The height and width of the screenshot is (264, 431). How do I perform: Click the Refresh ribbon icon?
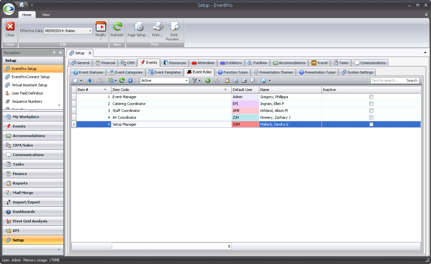(x=117, y=26)
